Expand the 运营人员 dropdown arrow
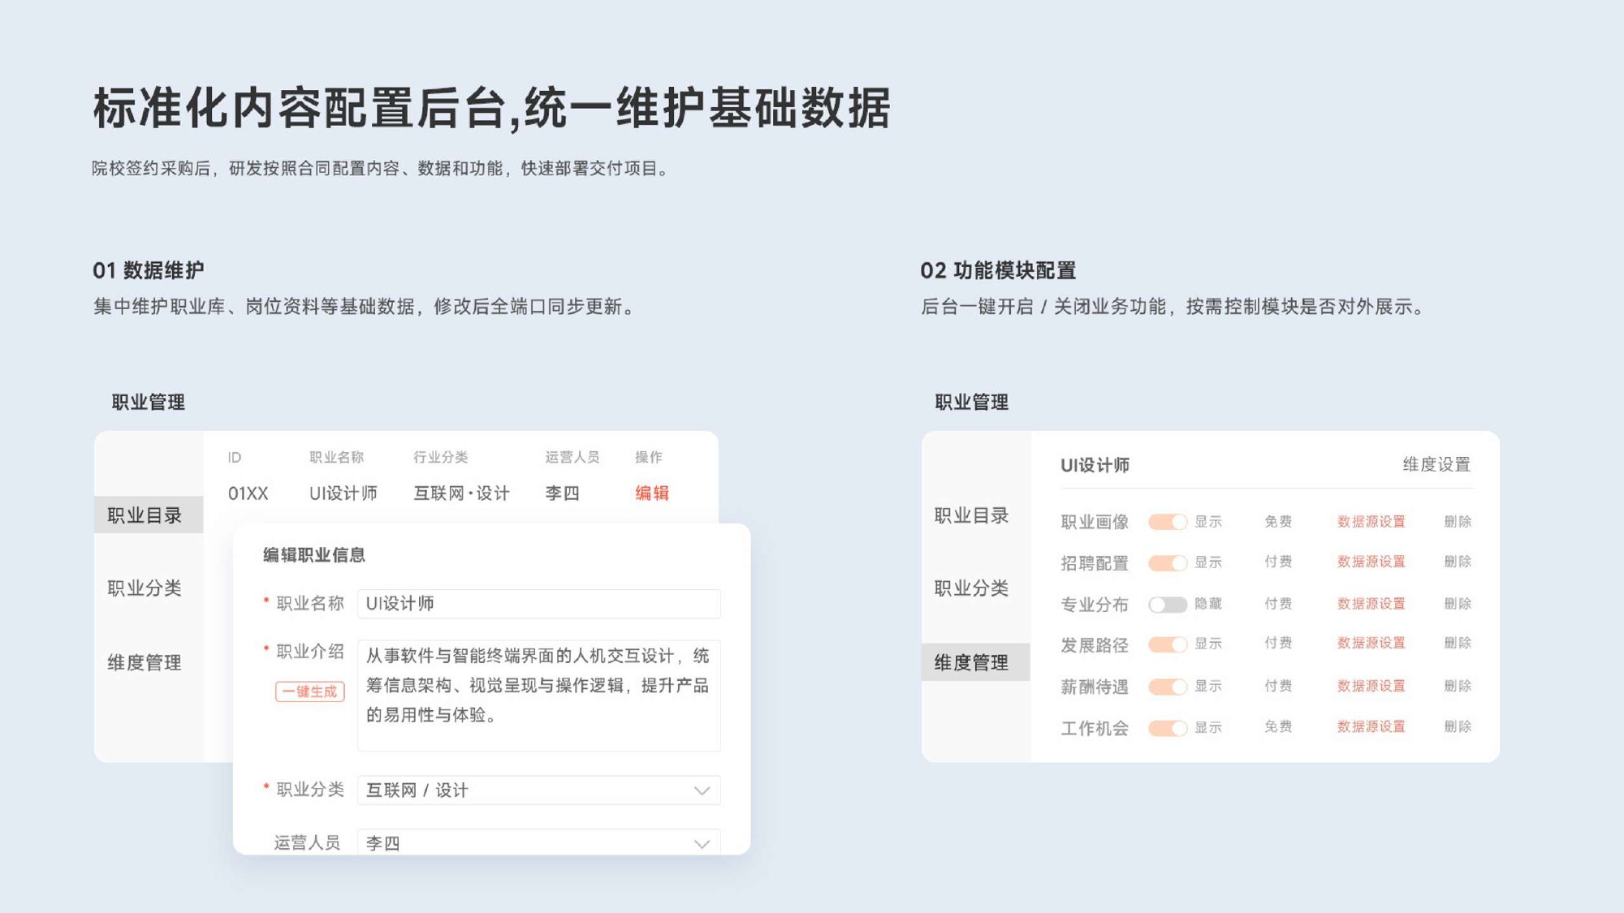1624x913 pixels. click(x=702, y=844)
